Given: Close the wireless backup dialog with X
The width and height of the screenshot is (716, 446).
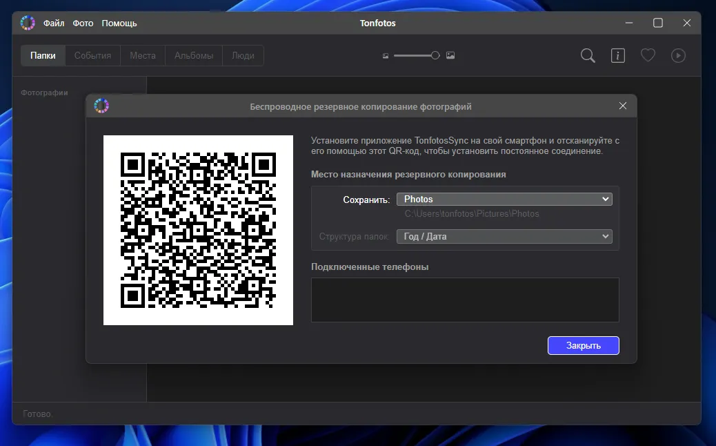Looking at the screenshot, I should tap(622, 106).
